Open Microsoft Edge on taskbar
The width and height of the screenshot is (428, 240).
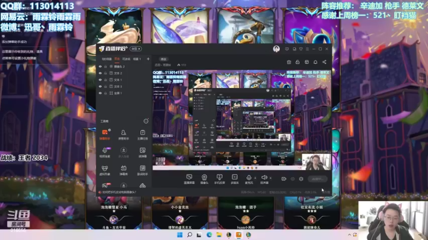pyautogui.click(x=209, y=235)
